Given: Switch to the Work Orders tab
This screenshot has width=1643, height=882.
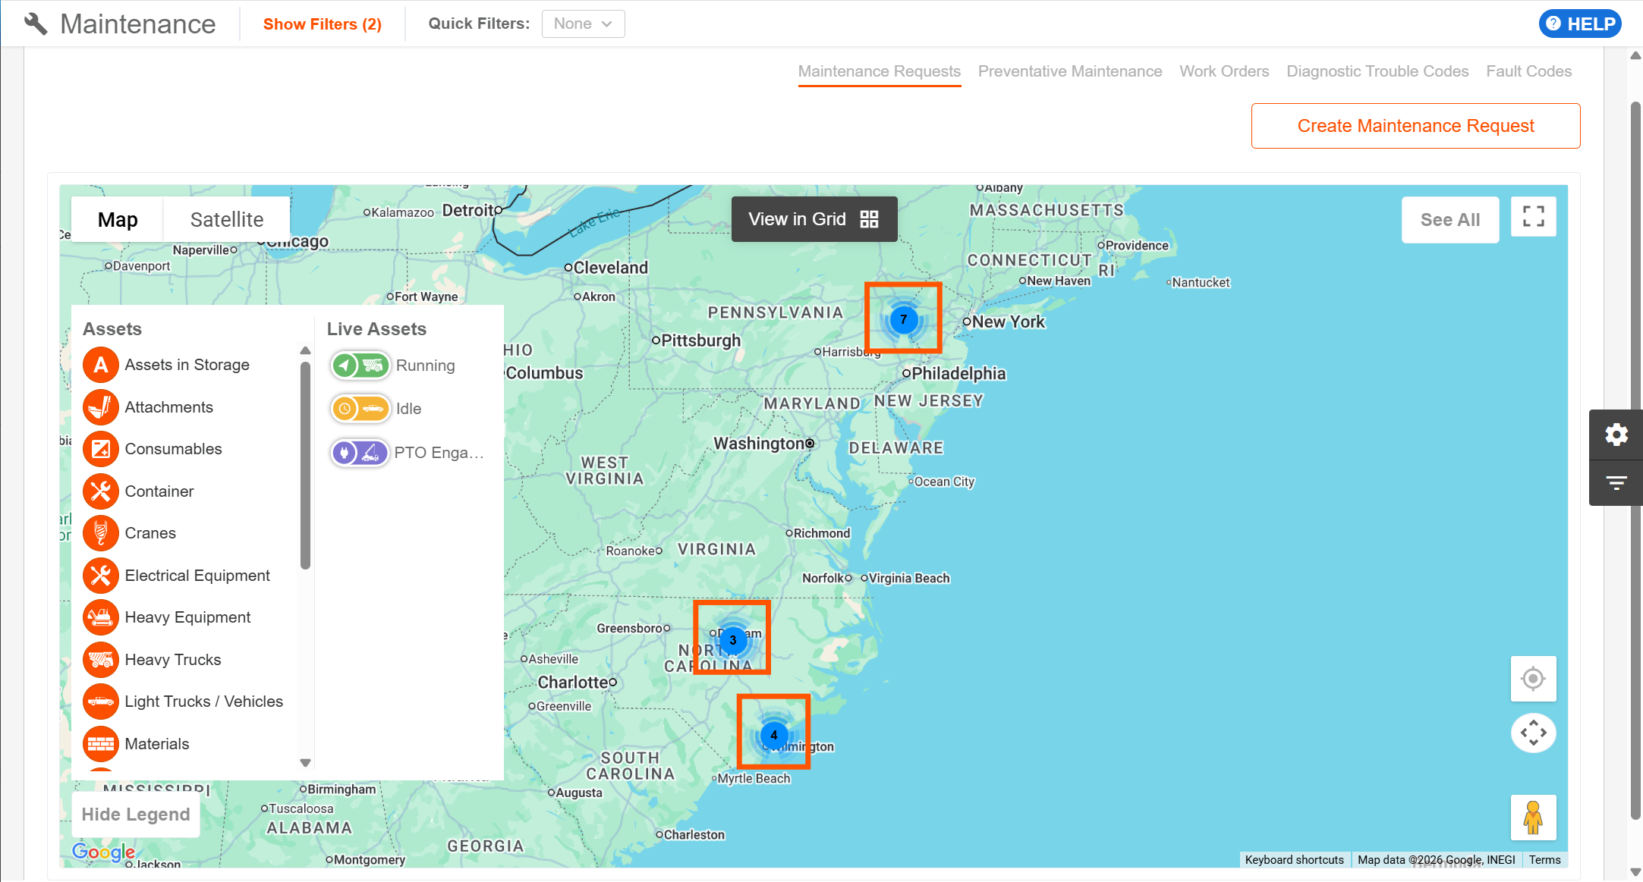Looking at the screenshot, I should 1223,71.
